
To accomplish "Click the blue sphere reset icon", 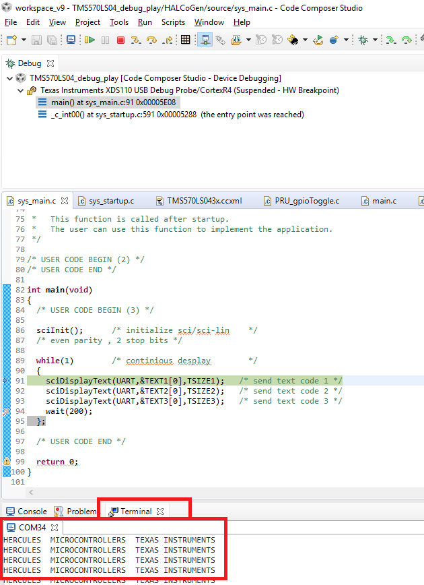I will pos(334,40).
